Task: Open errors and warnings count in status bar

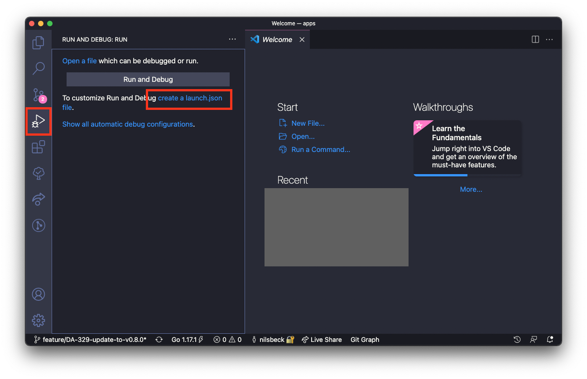Action: pyautogui.click(x=227, y=340)
